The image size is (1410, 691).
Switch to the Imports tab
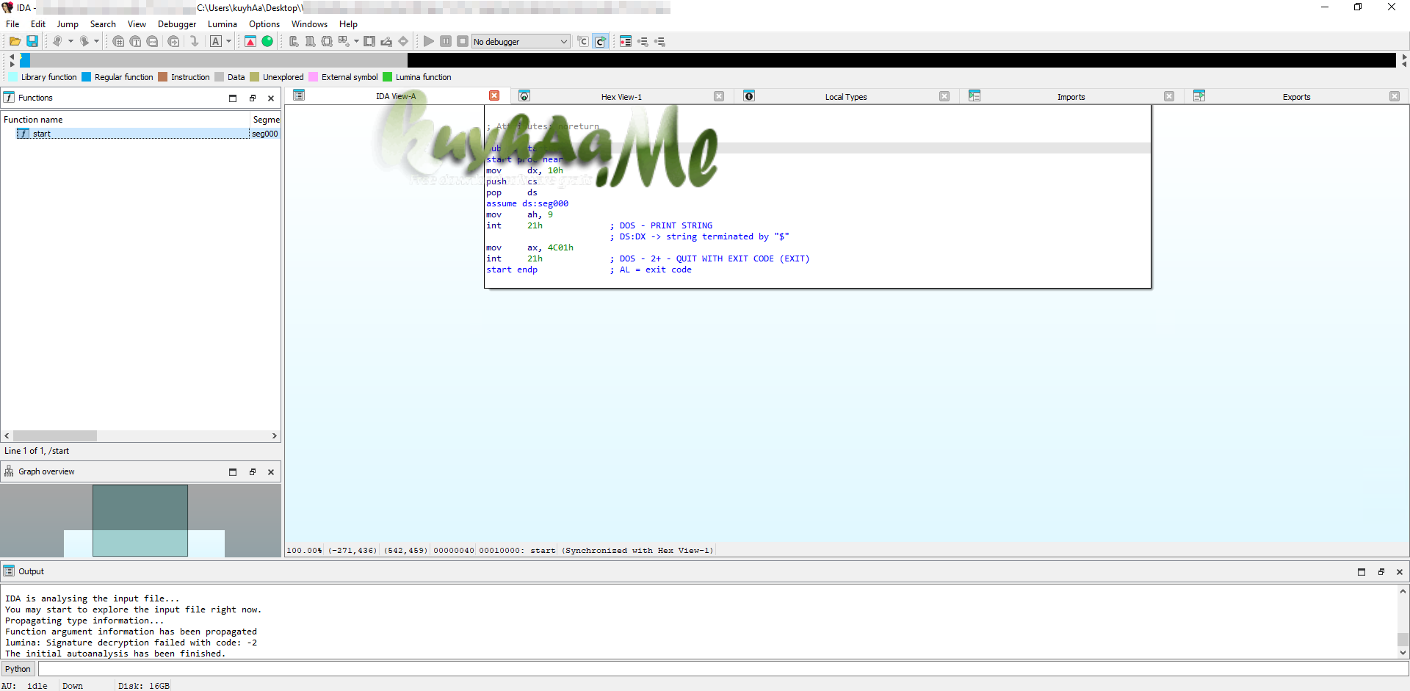pos(1071,97)
